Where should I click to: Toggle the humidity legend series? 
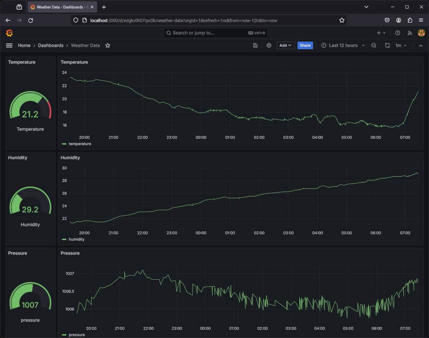[x=76, y=239]
